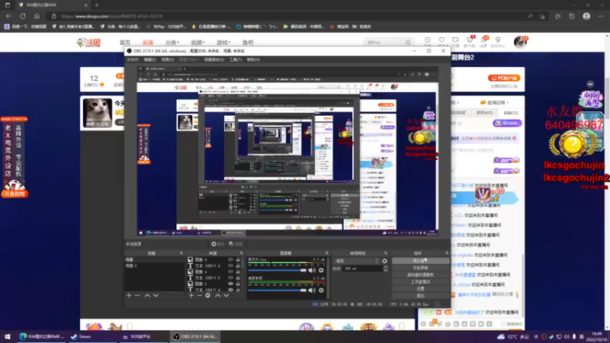
Task: Click 开始录制 start recording button
Action: click(420, 268)
